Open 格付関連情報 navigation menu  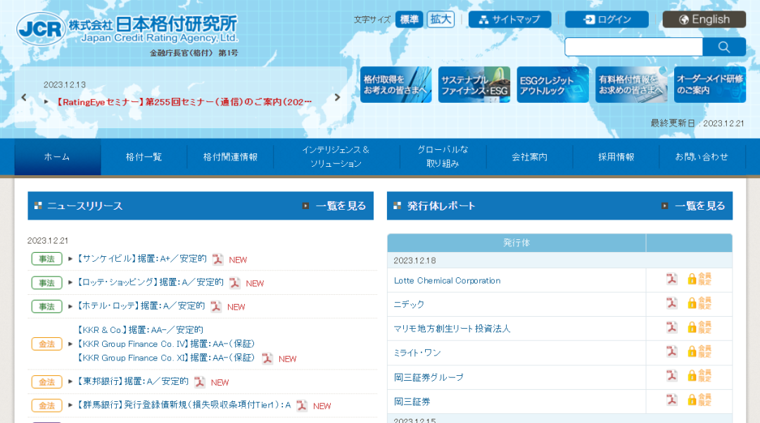pos(230,157)
